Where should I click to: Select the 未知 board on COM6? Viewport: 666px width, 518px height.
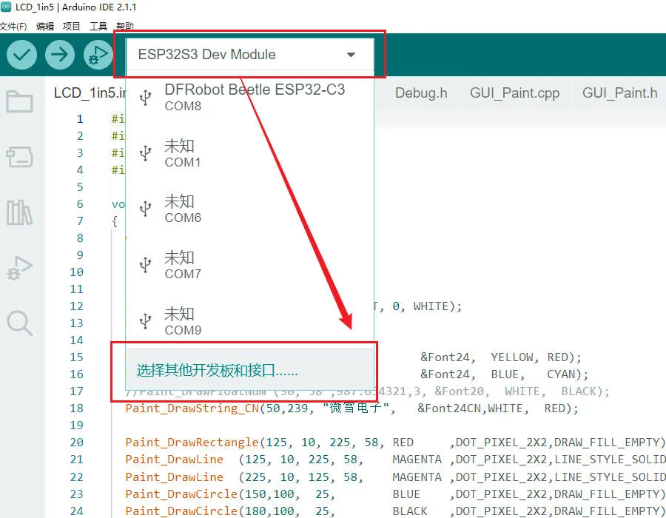tap(250, 209)
